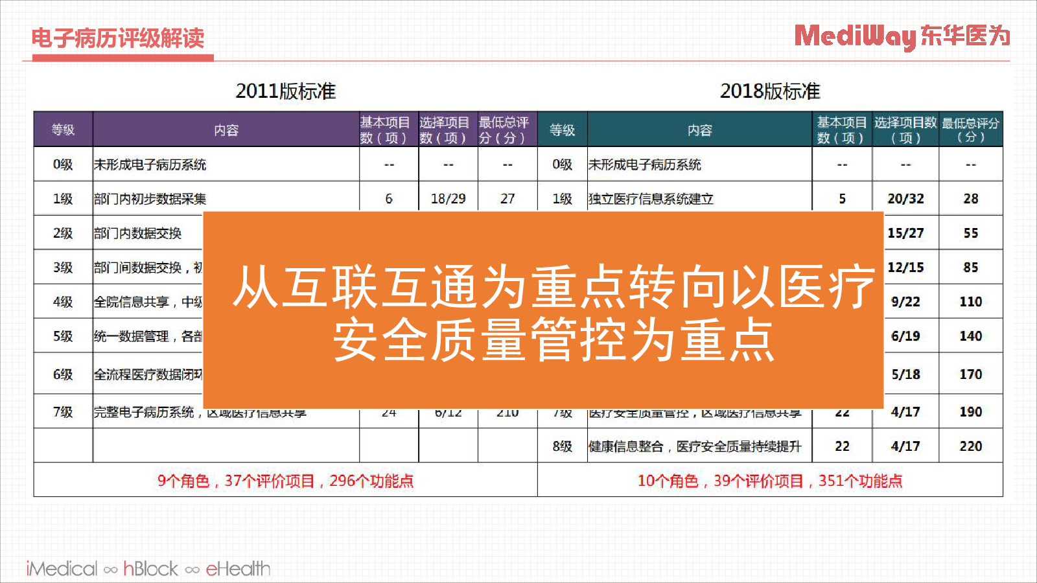
Task: Click the purple "选择项目数（项）" header cell
Action: pos(448,130)
